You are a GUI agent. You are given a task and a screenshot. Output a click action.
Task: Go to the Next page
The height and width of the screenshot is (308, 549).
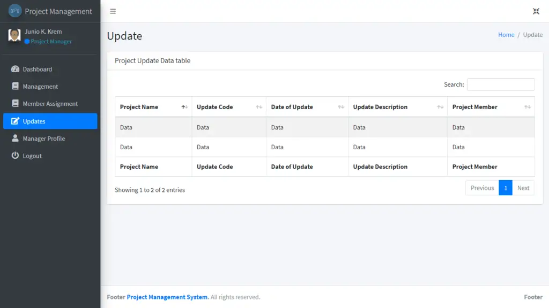click(523, 188)
